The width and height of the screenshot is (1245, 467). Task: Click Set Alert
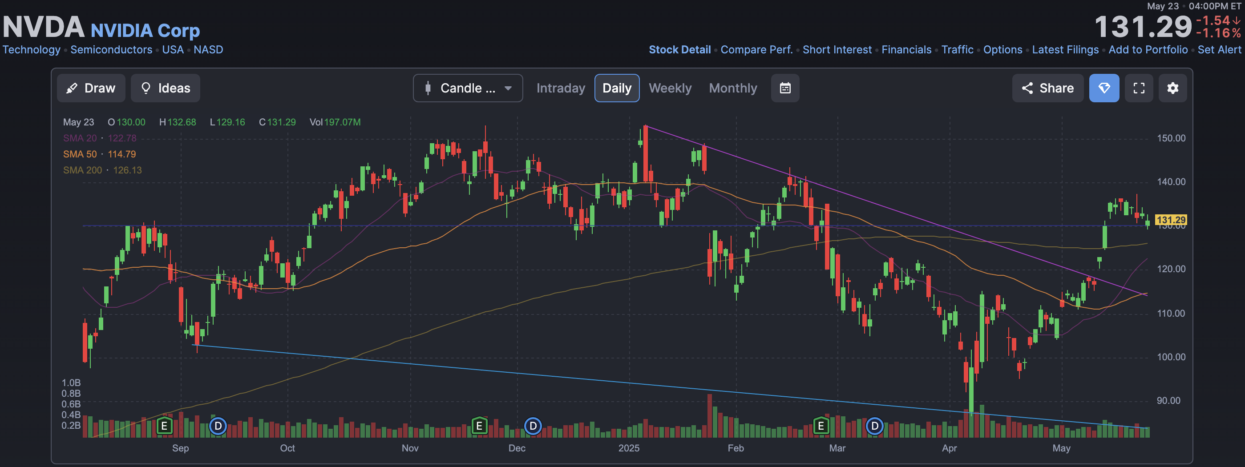1219,50
